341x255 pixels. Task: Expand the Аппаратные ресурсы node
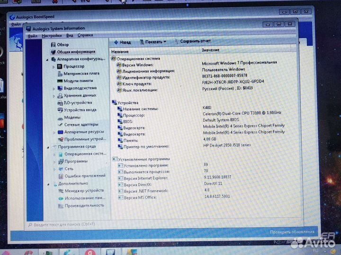pyautogui.click(x=54, y=133)
